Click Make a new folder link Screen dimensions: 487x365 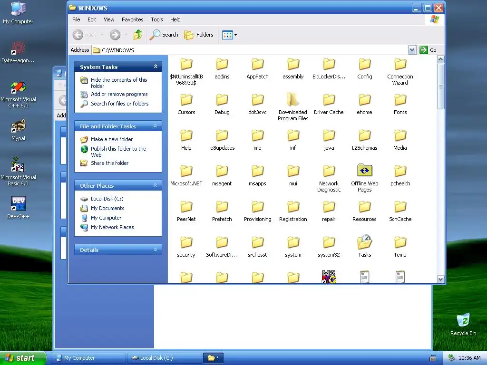(112, 139)
